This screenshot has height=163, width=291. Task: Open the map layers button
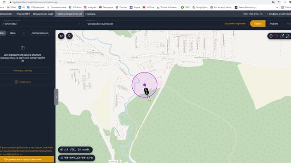61,36
